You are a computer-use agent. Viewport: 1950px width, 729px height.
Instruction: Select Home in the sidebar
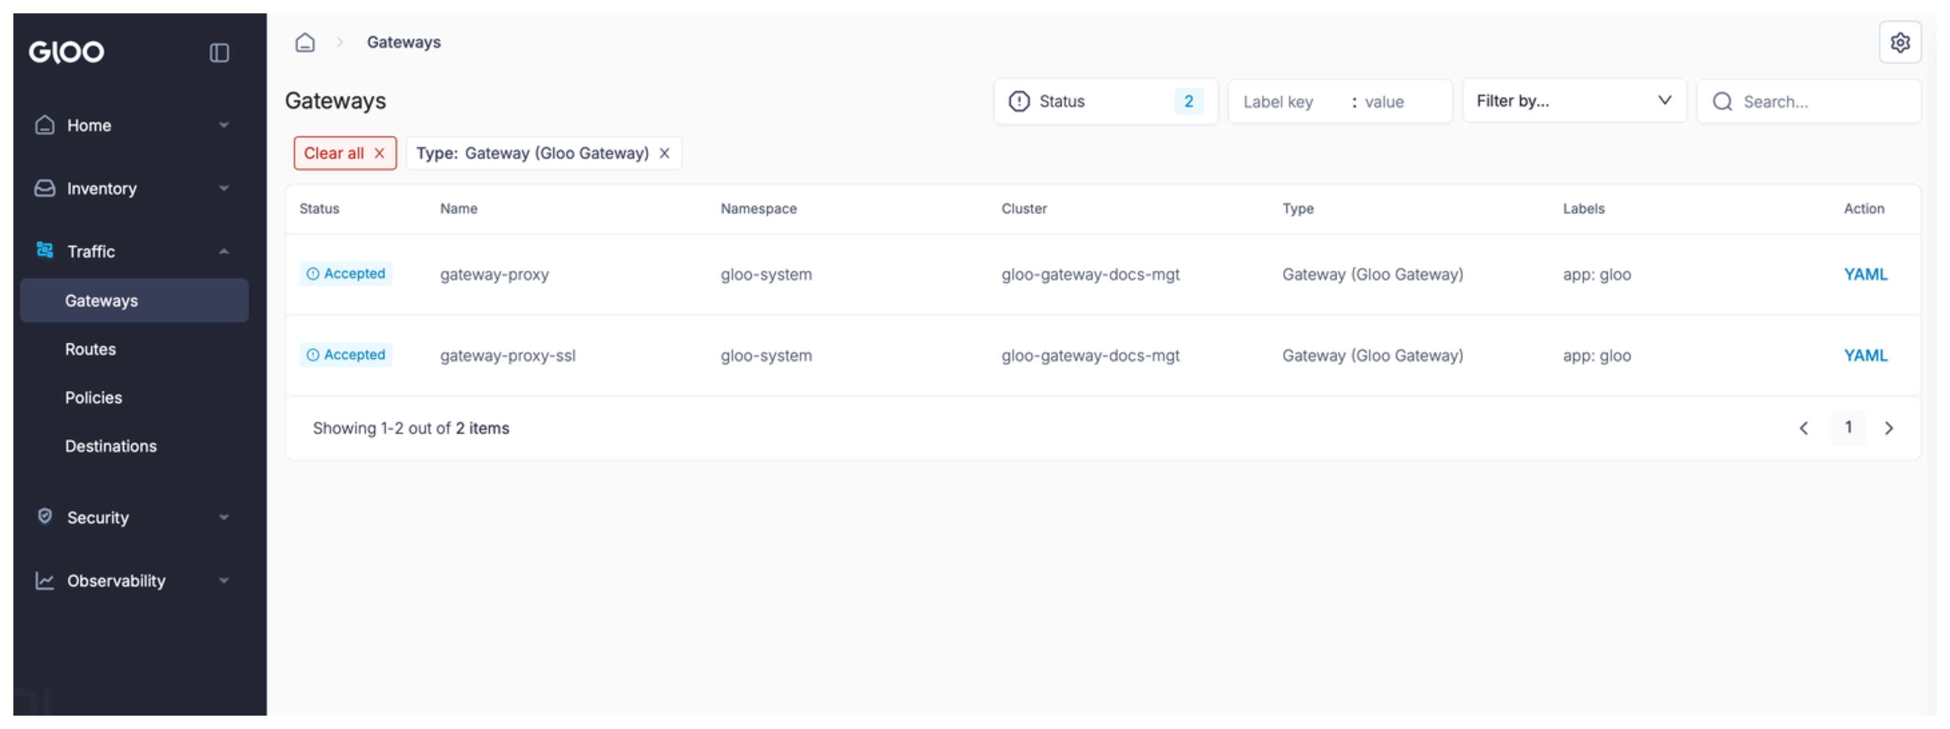coord(89,125)
